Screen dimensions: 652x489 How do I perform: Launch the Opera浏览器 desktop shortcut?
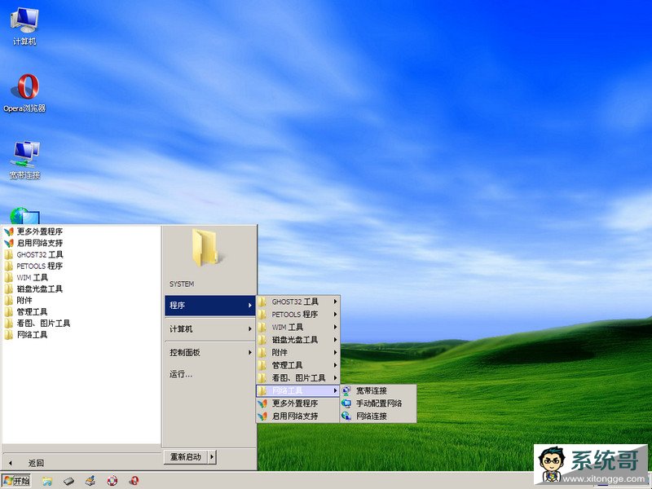(24, 93)
